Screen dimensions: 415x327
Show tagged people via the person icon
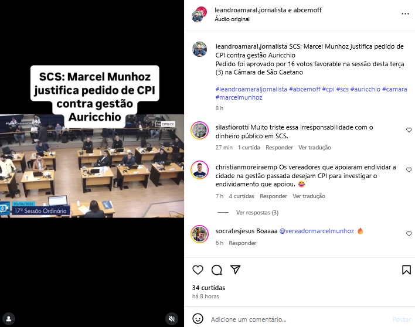point(9,319)
